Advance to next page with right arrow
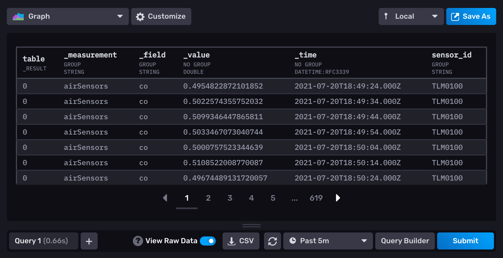This screenshot has width=503, height=258. pos(338,198)
